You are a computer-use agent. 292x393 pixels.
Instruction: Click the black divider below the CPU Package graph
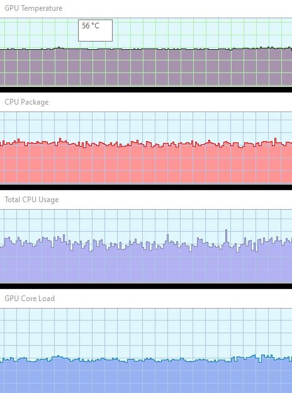point(146,187)
